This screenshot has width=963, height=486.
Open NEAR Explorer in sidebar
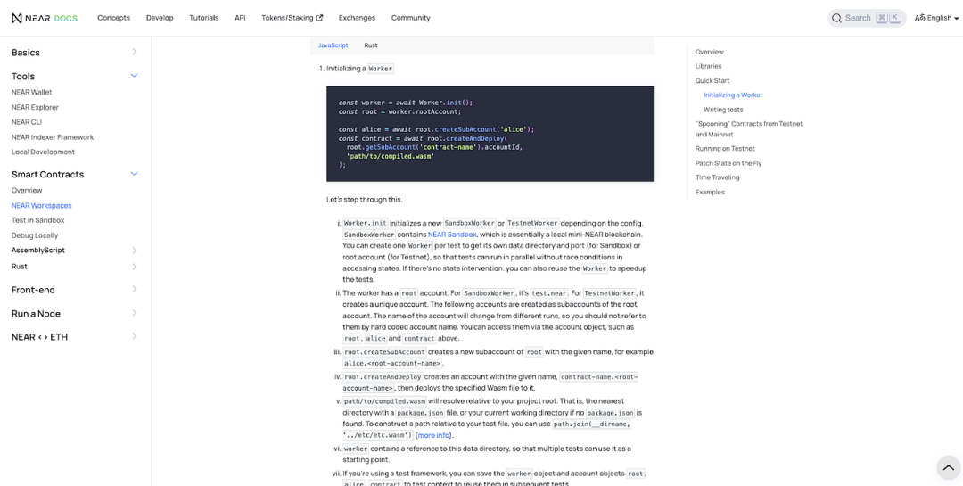pos(35,108)
